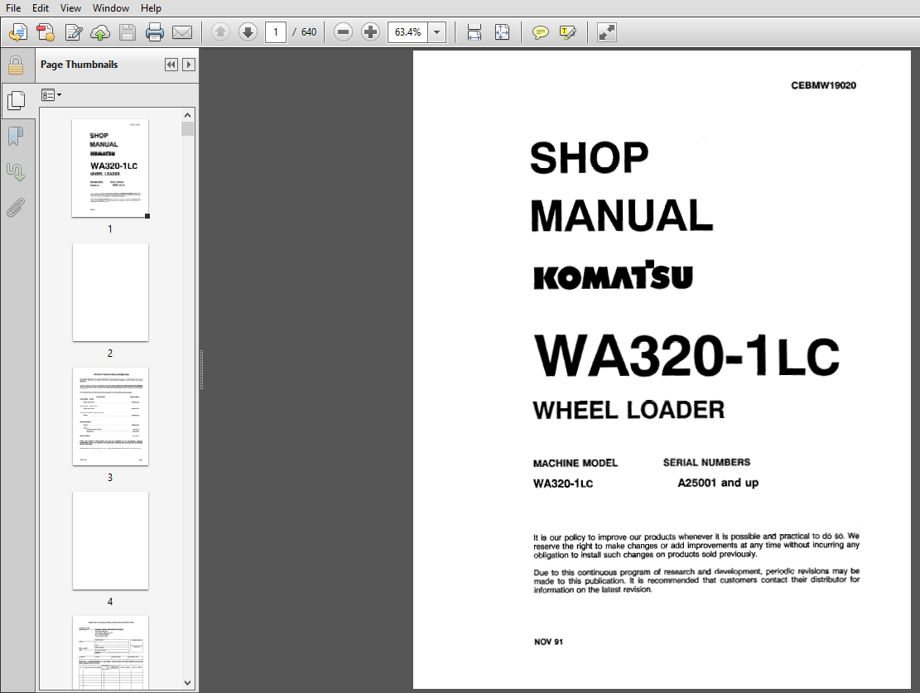The width and height of the screenshot is (920, 693).
Task: Click thumbnail scrollbar up arrow
Action: pyautogui.click(x=188, y=115)
